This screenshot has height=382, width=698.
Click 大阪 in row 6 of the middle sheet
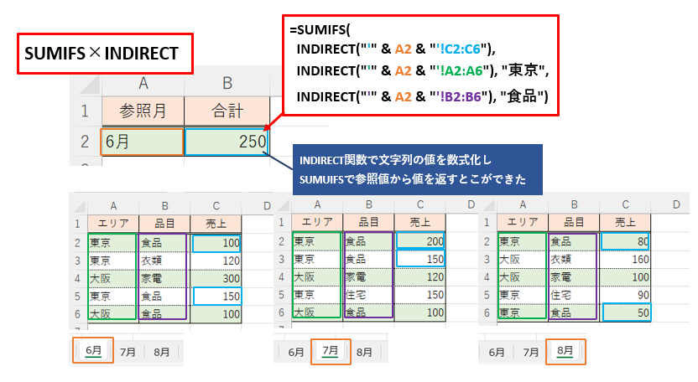(x=316, y=312)
